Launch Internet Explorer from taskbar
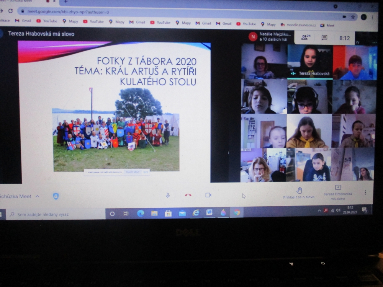 pyautogui.click(x=196, y=213)
